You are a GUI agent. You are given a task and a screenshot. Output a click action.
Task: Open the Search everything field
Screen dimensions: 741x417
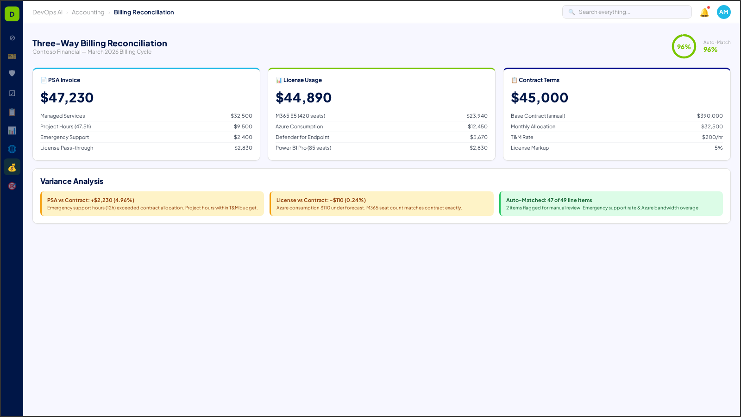coord(627,12)
